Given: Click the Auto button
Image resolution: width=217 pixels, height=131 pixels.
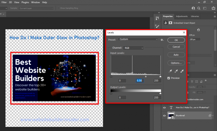Looking at the screenshot, I should tap(176, 55).
